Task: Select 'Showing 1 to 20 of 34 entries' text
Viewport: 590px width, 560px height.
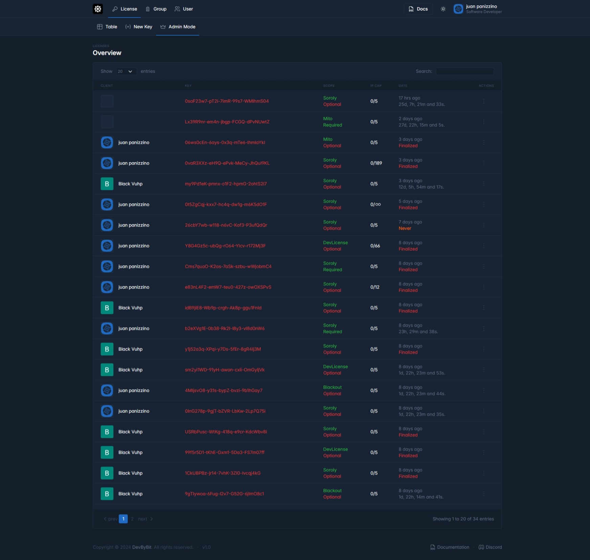Action: 463,519
